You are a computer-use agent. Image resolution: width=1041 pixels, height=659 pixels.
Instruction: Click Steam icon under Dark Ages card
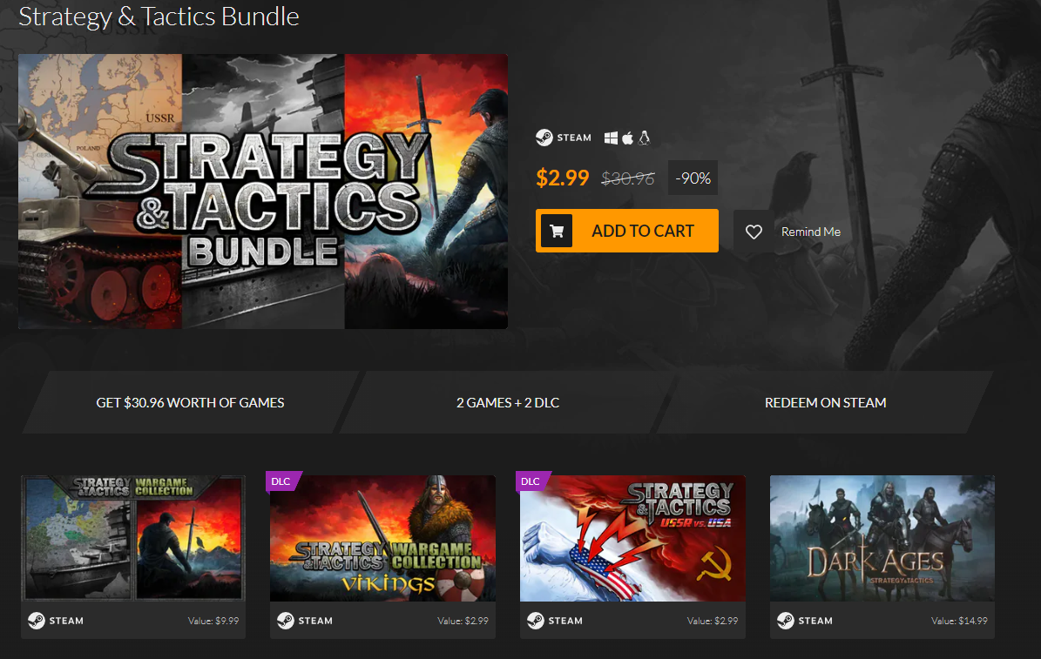click(x=786, y=621)
